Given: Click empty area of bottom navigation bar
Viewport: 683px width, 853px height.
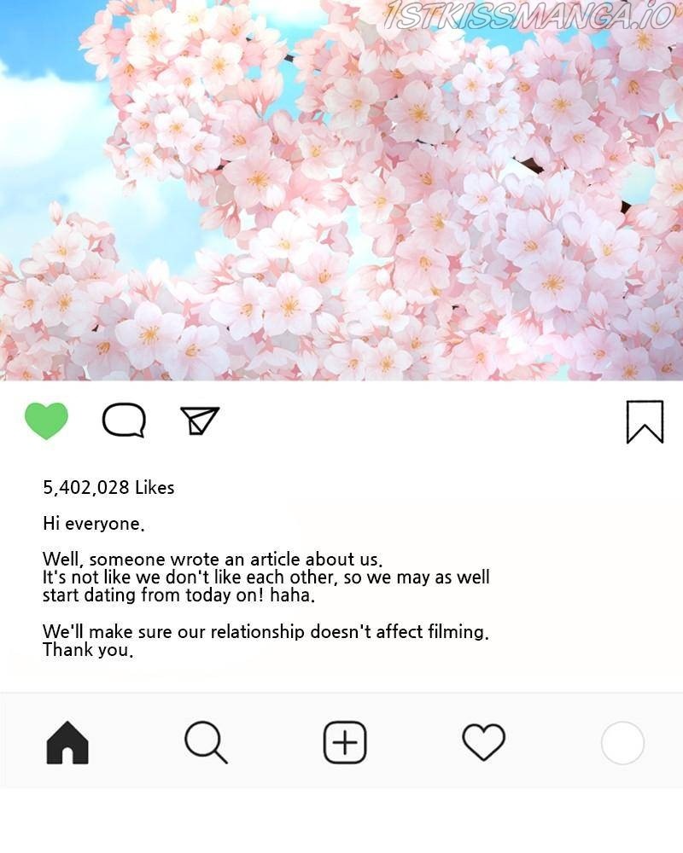Looking at the screenshot, I should coord(414,743).
